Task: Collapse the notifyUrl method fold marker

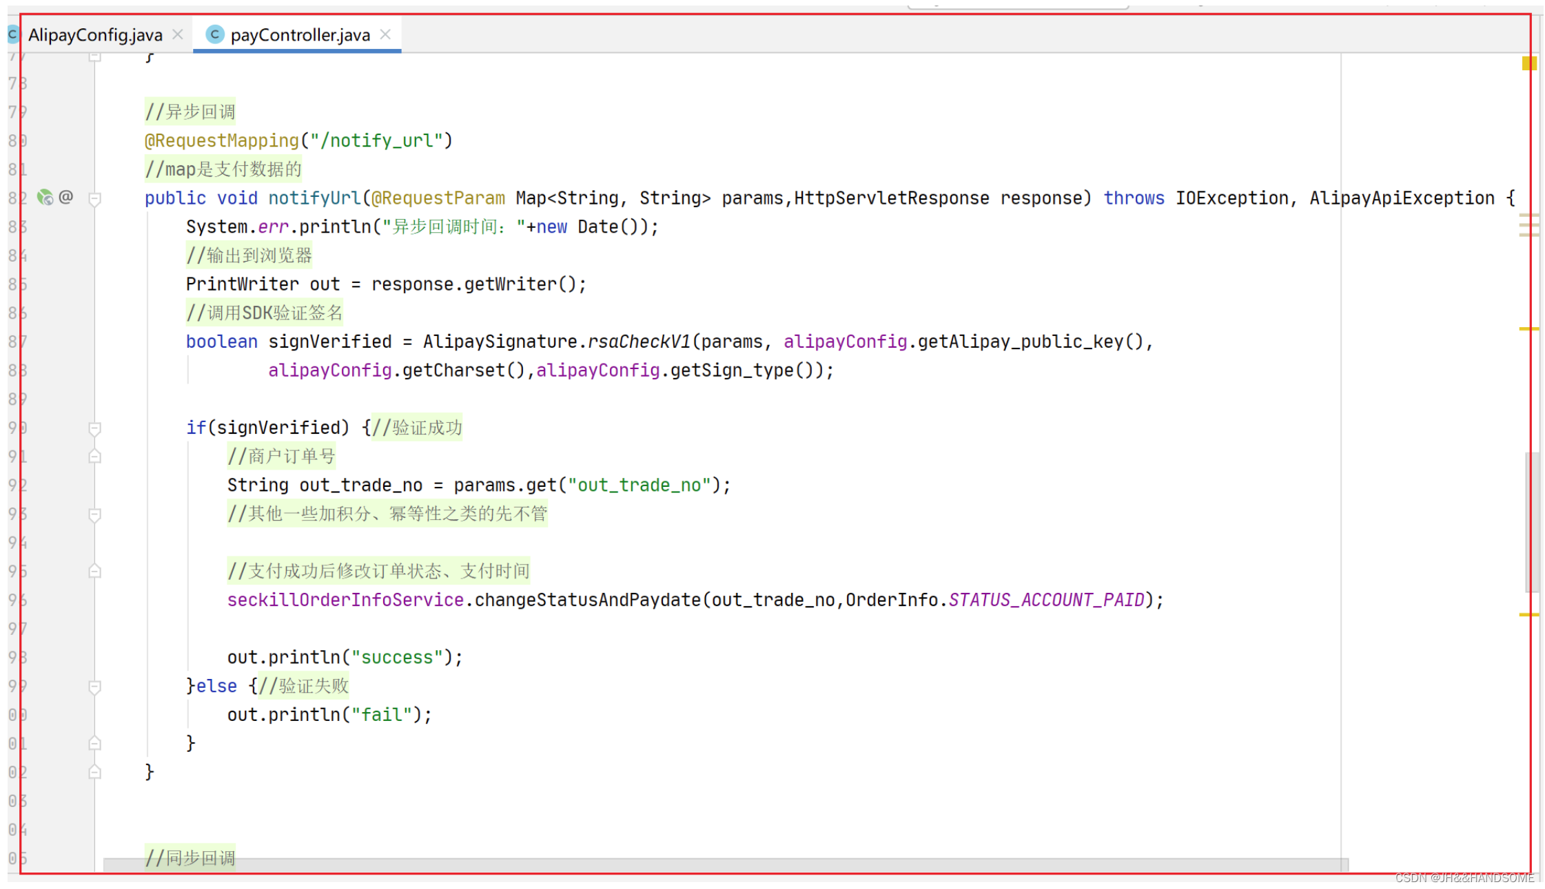Action: point(95,199)
